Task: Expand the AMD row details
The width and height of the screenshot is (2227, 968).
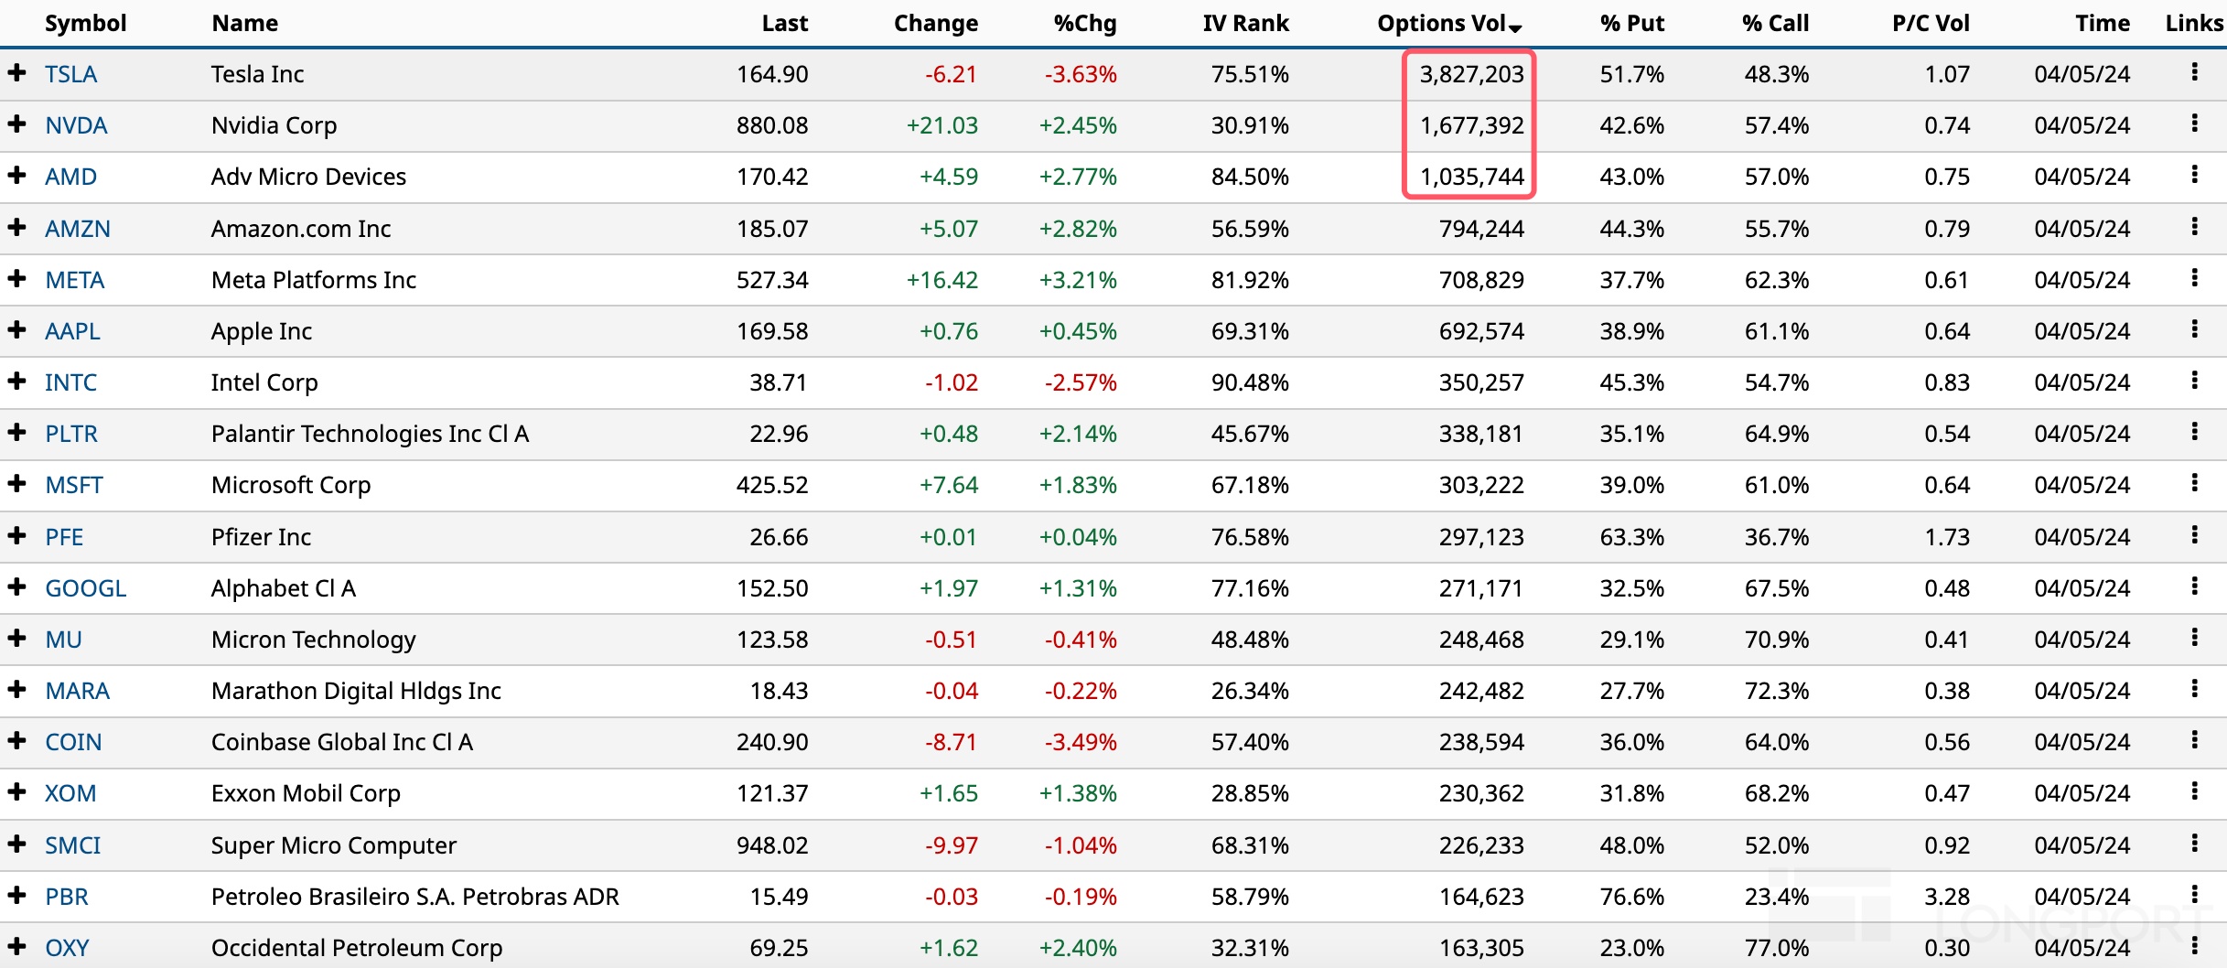Action: [x=16, y=175]
